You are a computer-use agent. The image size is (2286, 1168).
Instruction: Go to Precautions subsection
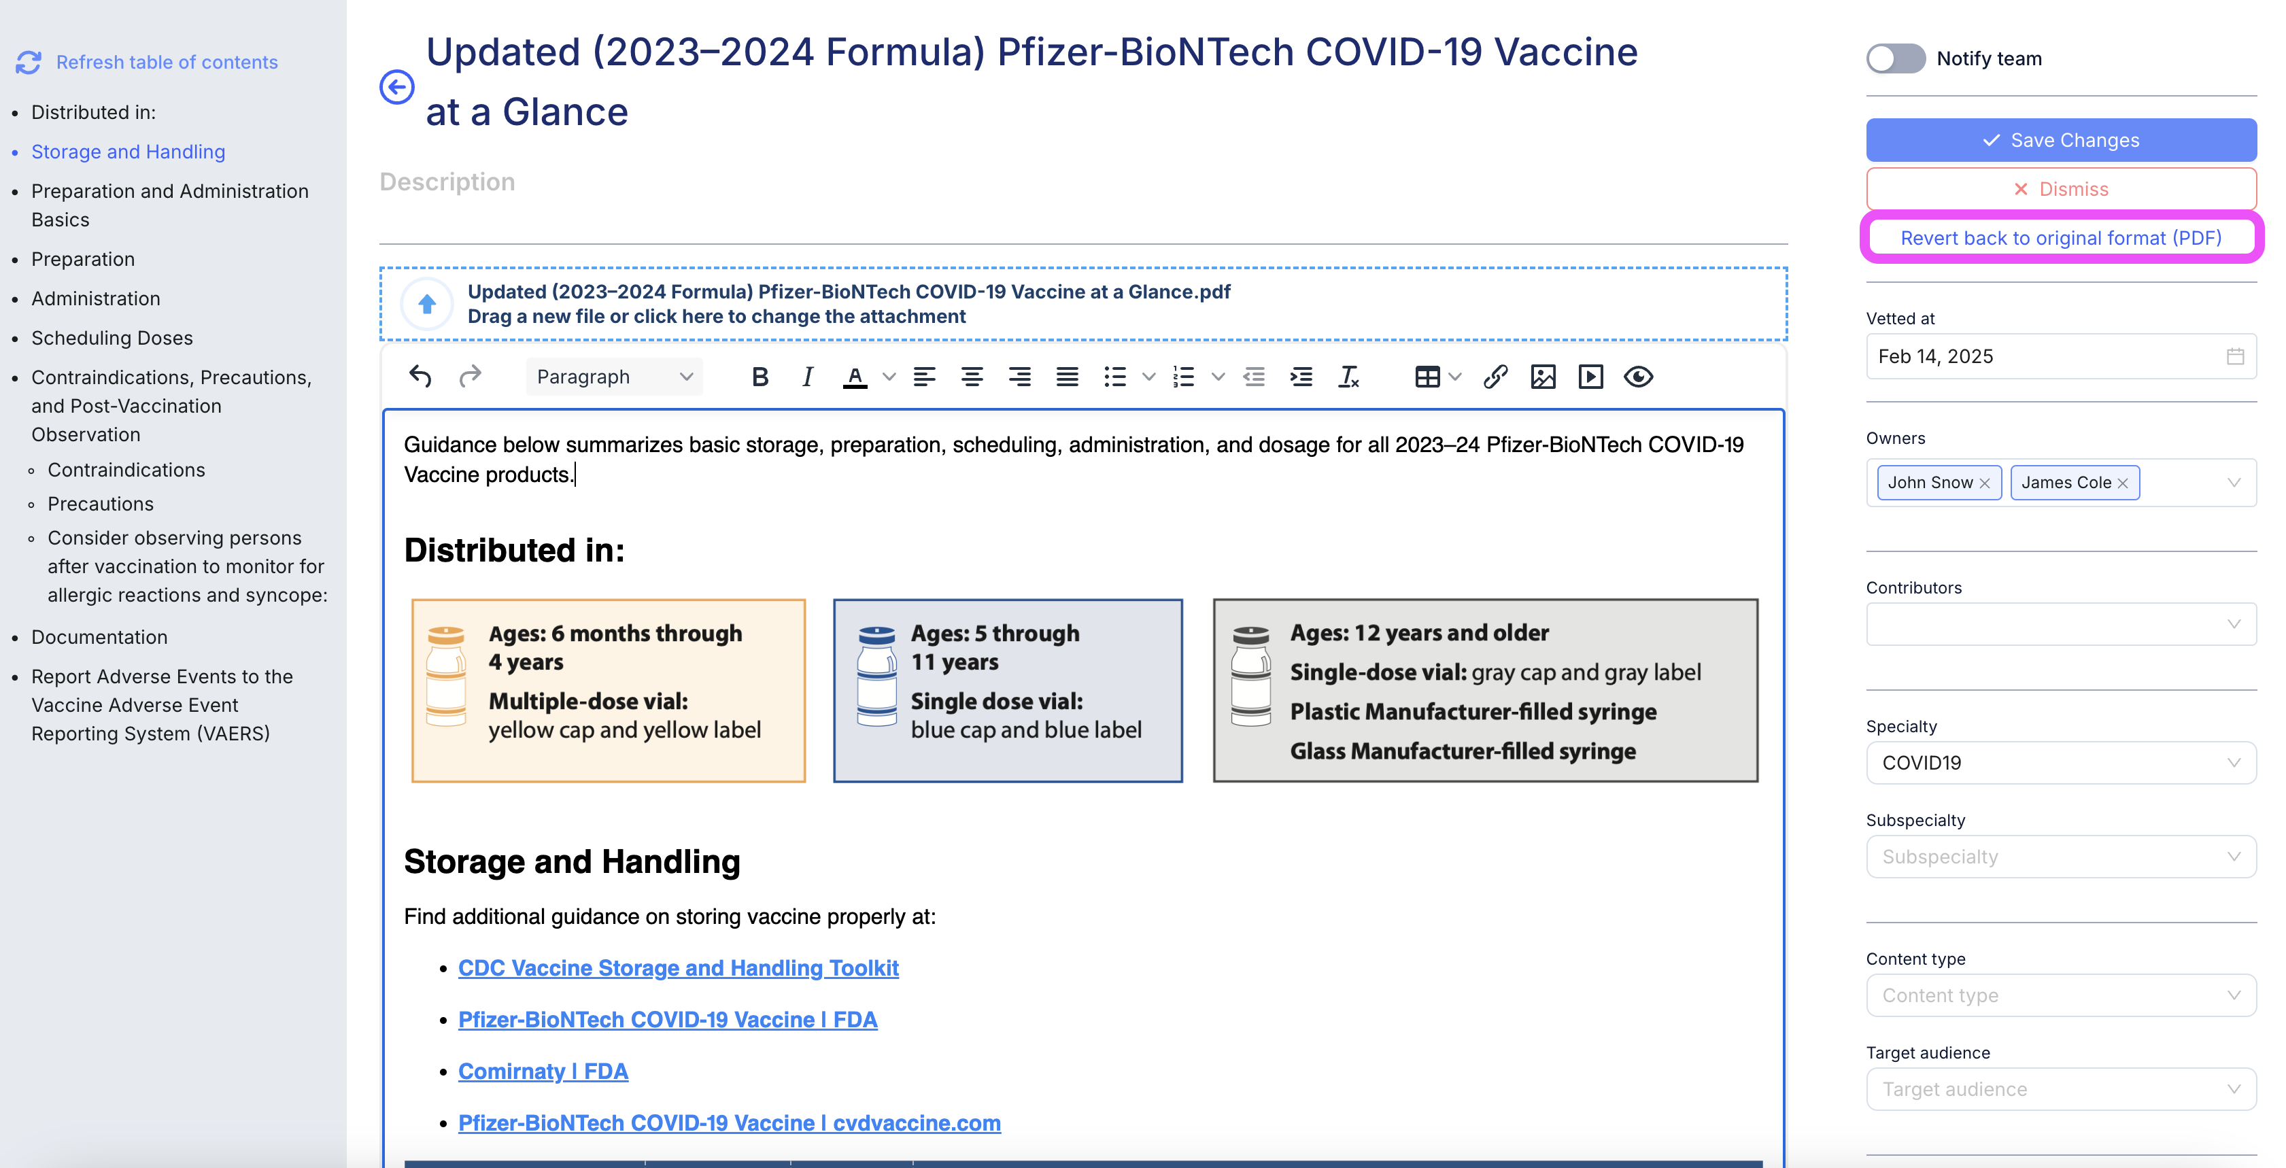(x=100, y=504)
